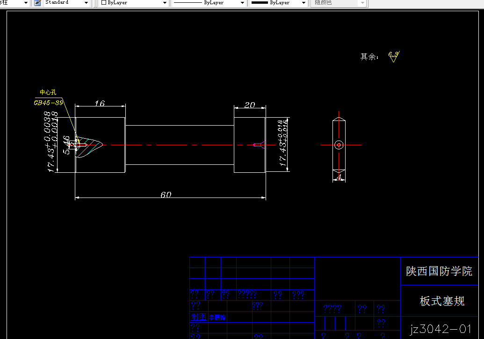Select the 李展锋 name in title block
The height and width of the screenshot is (339, 484).
coord(217,318)
